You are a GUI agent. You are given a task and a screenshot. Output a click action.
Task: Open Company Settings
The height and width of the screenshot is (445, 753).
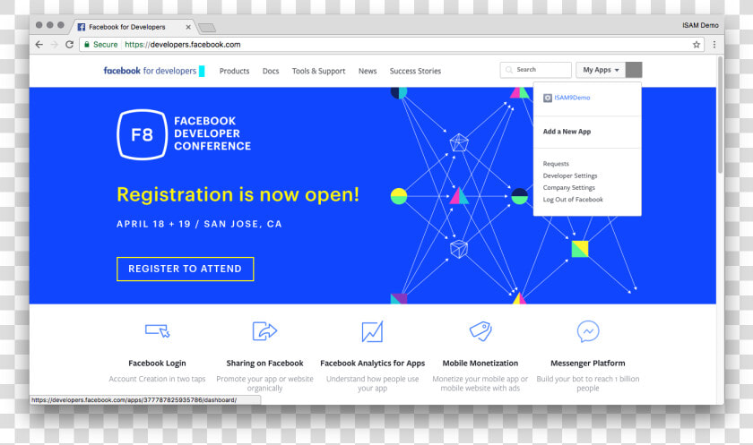click(568, 187)
